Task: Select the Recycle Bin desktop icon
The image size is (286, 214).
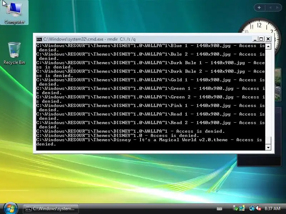Action: point(14,53)
